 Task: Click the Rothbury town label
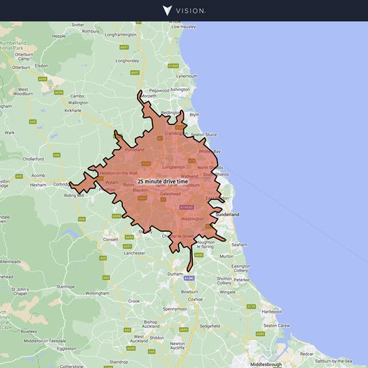[90, 31]
